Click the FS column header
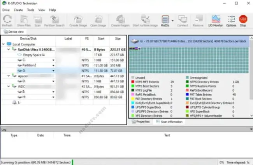The image size is (253, 165). (87, 39)
